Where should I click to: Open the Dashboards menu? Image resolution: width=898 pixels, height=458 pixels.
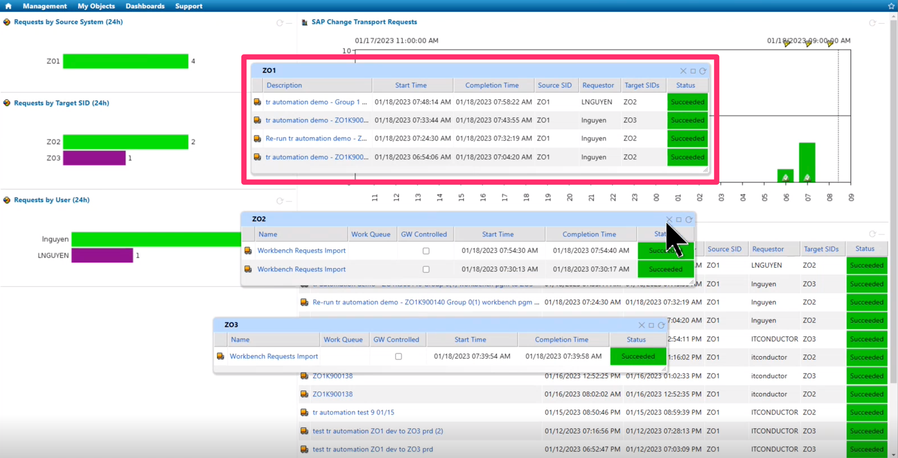point(145,6)
